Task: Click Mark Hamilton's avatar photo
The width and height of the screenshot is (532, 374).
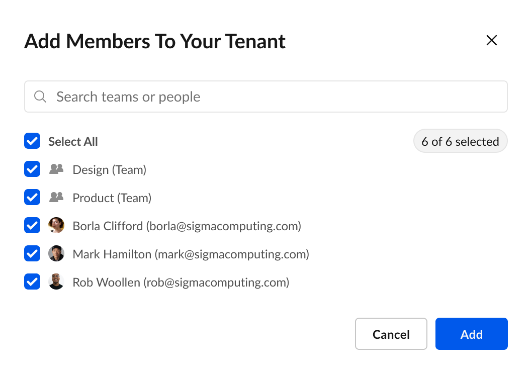Action: [x=56, y=254]
